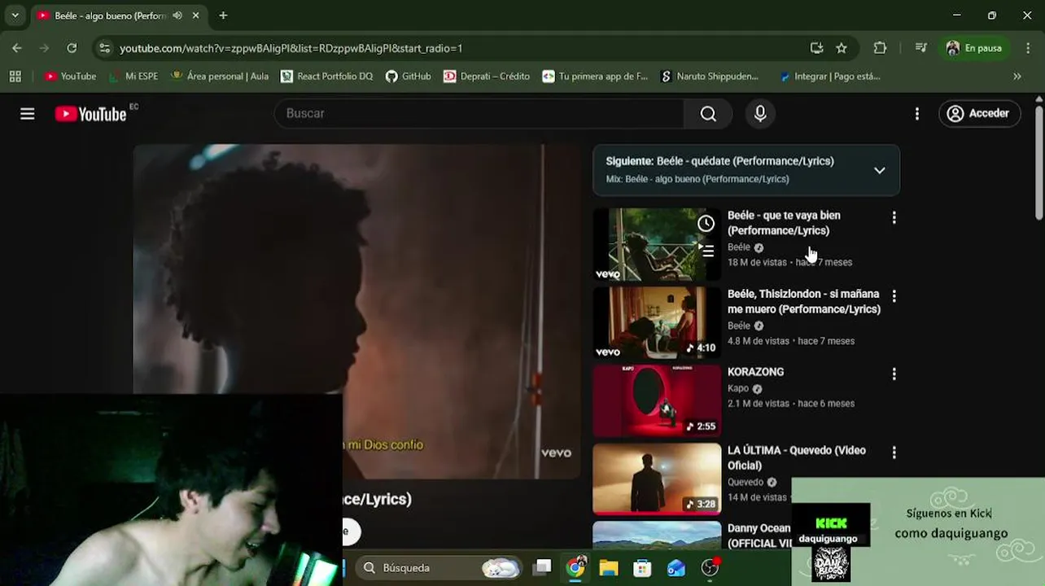Click the Windows taskbar Búsqueda search box
The width and height of the screenshot is (1045, 586).
(440, 568)
